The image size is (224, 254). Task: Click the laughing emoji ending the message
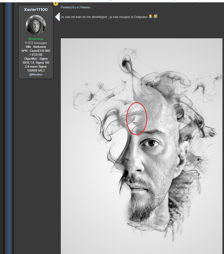coord(155,17)
